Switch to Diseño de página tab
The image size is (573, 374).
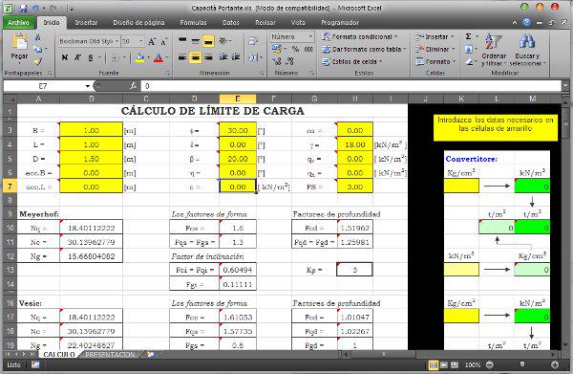coord(138,22)
